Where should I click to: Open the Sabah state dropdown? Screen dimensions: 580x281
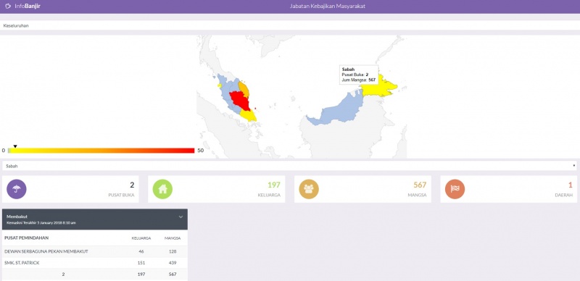290,166
